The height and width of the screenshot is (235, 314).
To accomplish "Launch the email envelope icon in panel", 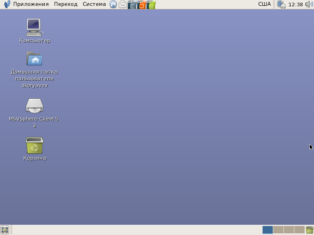I will [123, 4].
